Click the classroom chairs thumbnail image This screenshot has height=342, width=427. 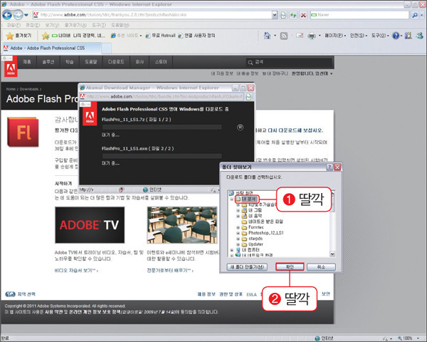(x=182, y=225)
